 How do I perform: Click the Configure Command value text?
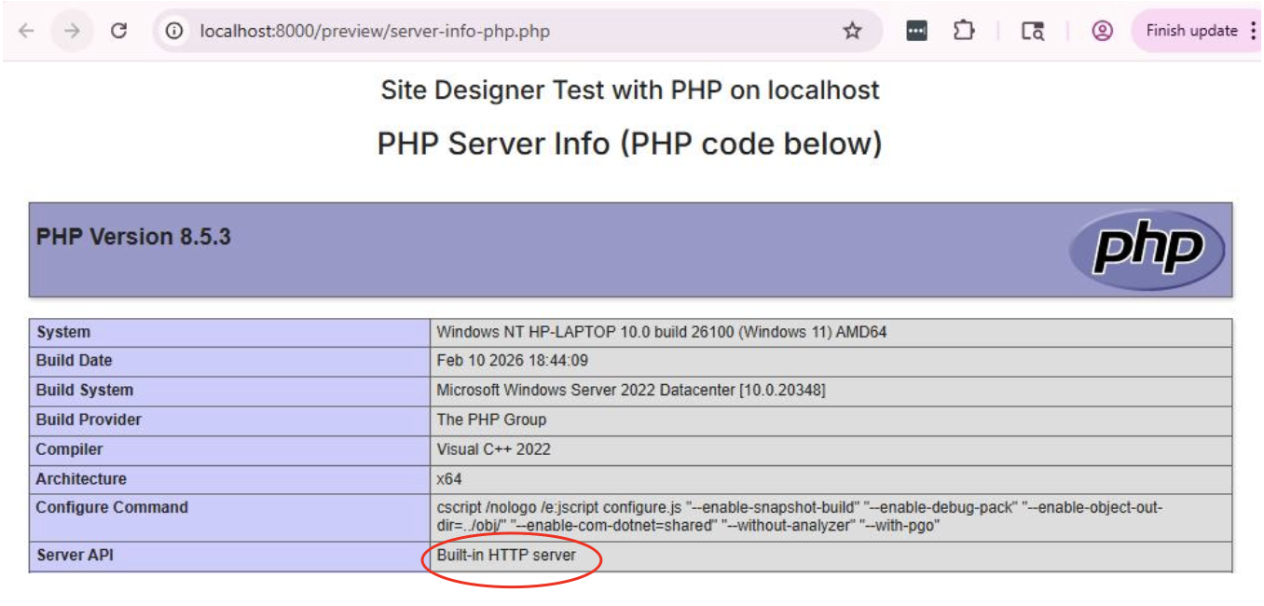[799, 516]
